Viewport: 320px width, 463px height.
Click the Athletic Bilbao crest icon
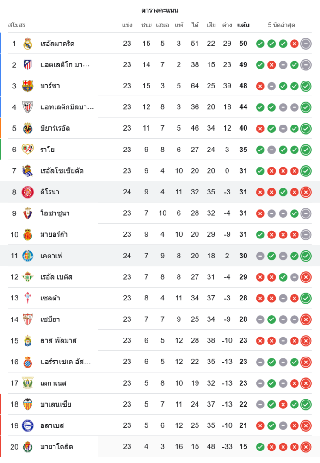(x=28, y=107)
